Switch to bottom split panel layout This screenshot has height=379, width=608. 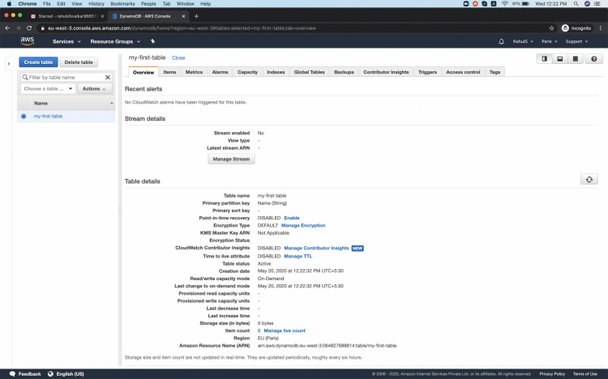coord(560,59)
